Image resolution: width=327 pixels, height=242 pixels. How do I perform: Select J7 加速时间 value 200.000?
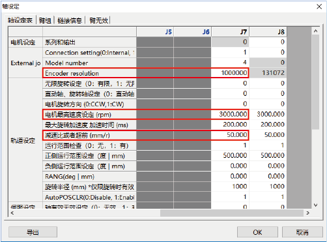click(x=230, y=125)
